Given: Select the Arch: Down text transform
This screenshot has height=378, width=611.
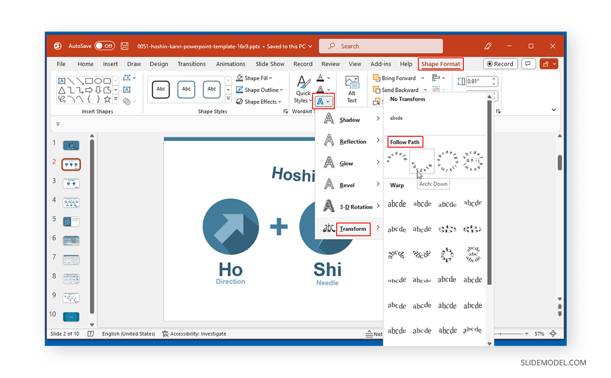Looking at the screenshot, I should click(422, 161).
